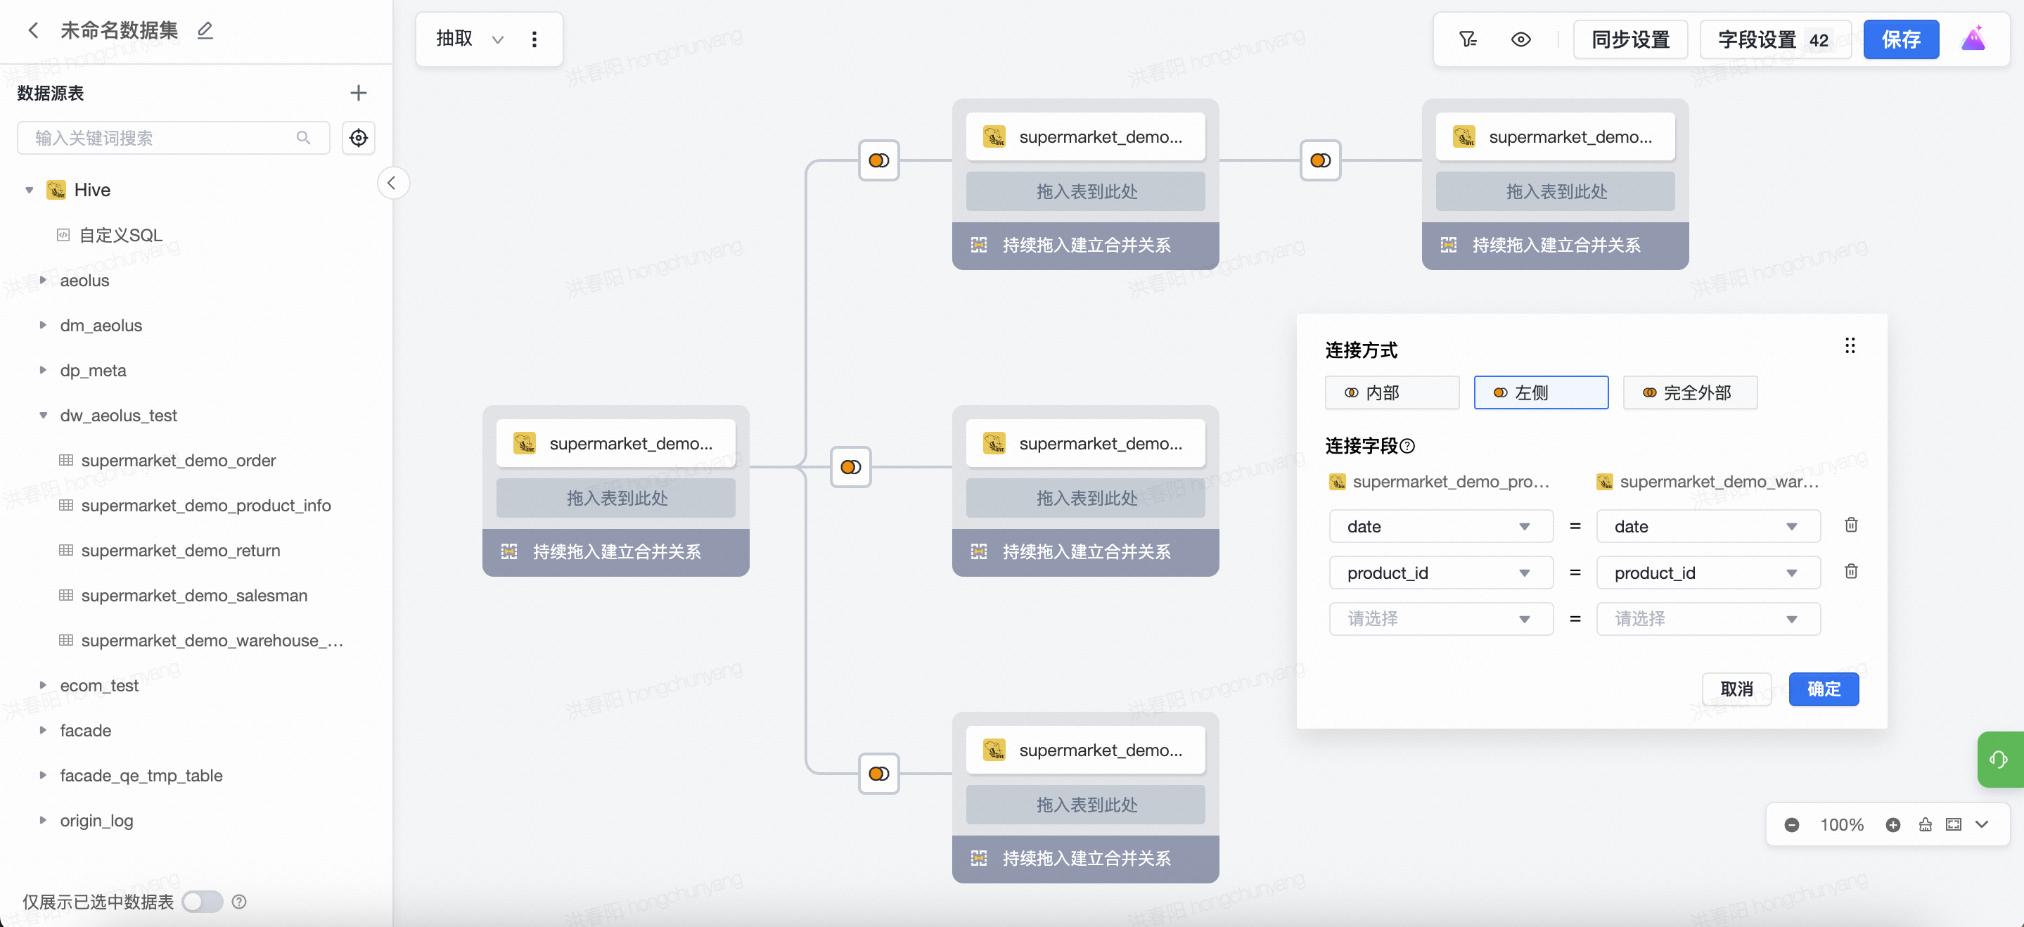Zoom in using the plus icon
Screen dimensions: 2024x927
(1892, 824)
